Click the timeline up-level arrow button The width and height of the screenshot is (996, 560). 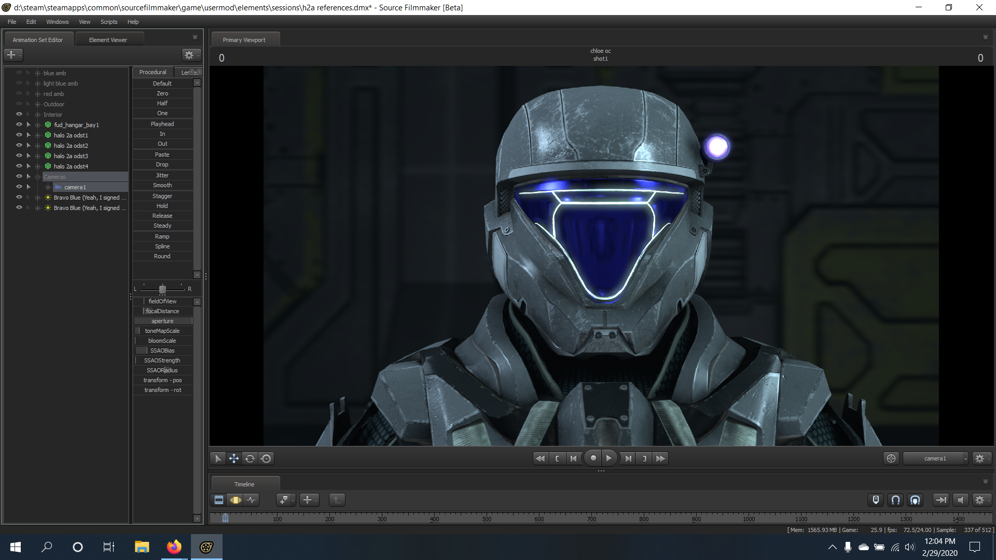pos(337,500)
